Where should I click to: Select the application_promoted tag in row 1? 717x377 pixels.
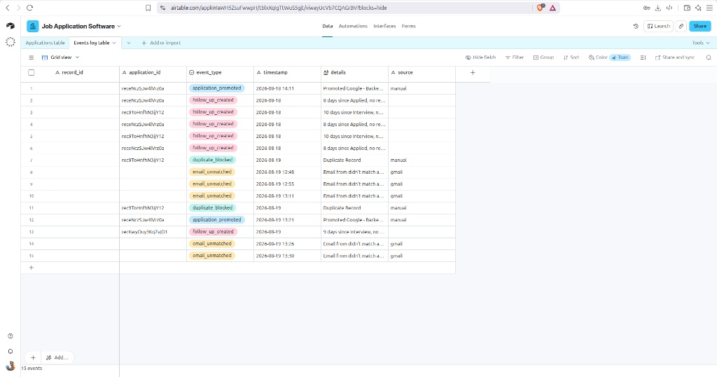(x=217, y=88)
